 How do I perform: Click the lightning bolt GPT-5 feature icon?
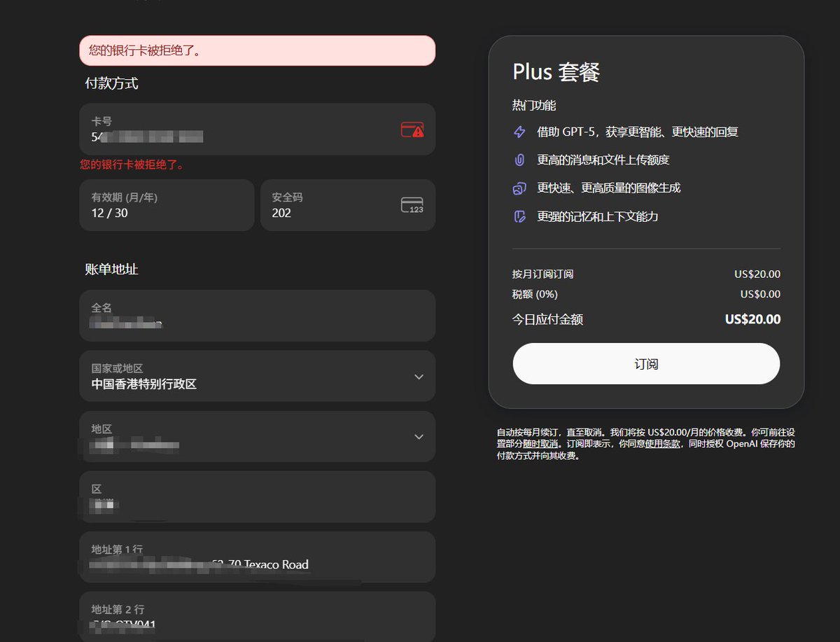[x=519, y=132]
